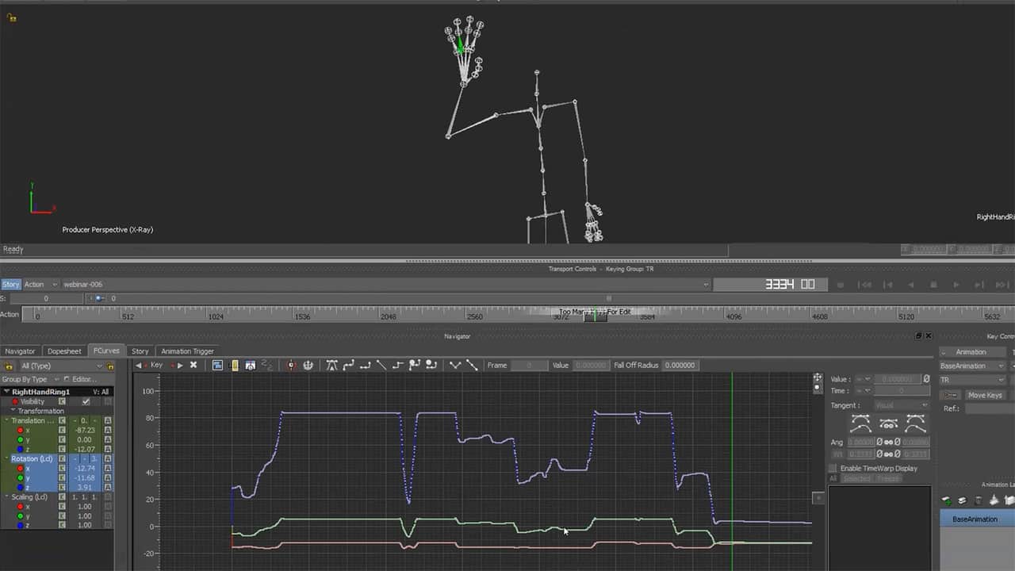The width and height of the screenshot is (1015, 571).
Task: Open the Animation Trigger tab
Action: coord(186,351)
